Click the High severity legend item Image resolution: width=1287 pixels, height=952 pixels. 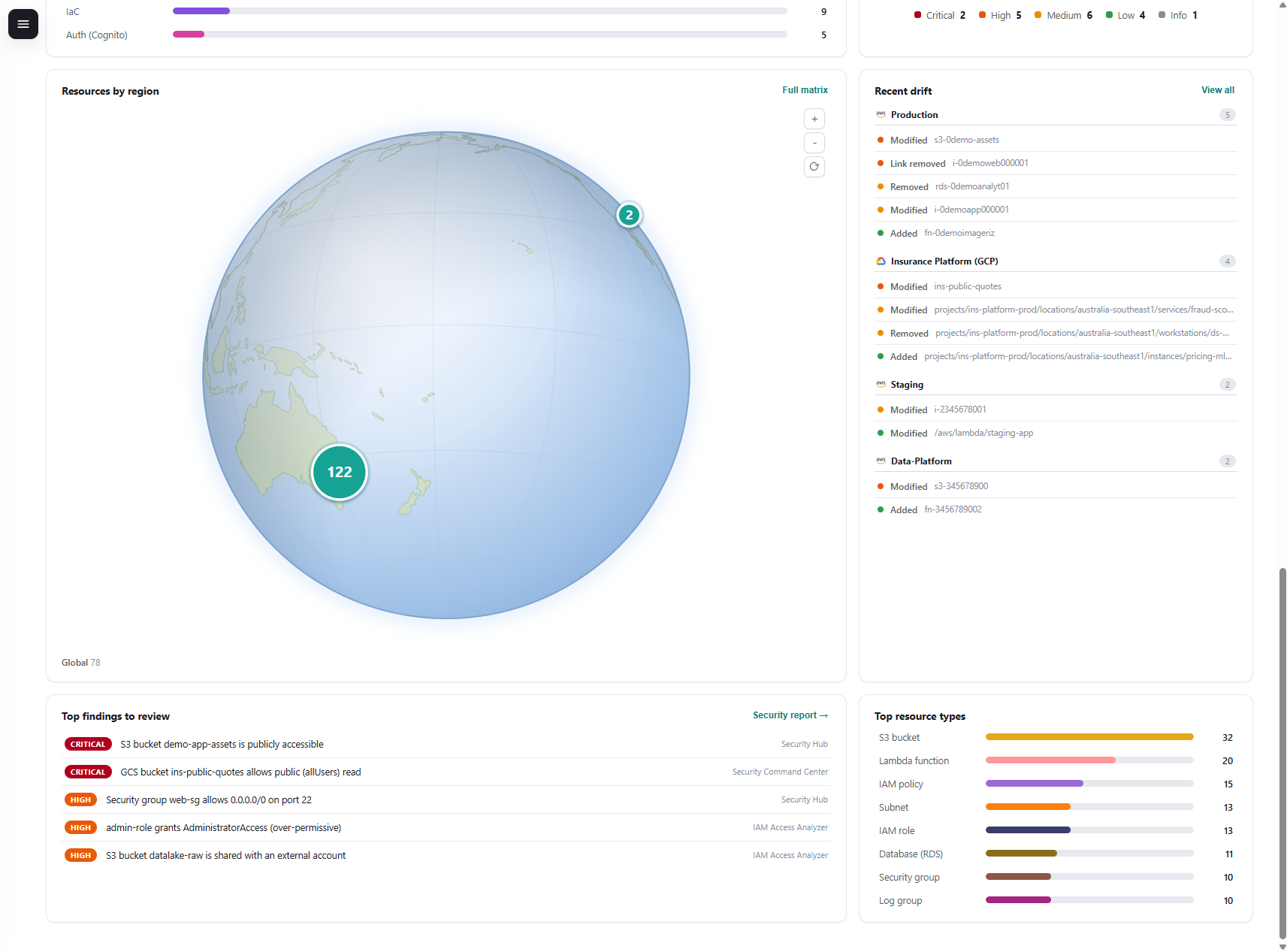point(1000,16)
